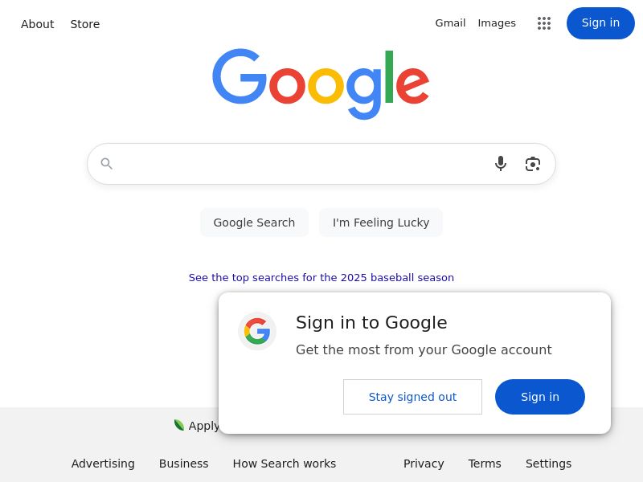Open Gmail from the header

(x=450, y=23)
